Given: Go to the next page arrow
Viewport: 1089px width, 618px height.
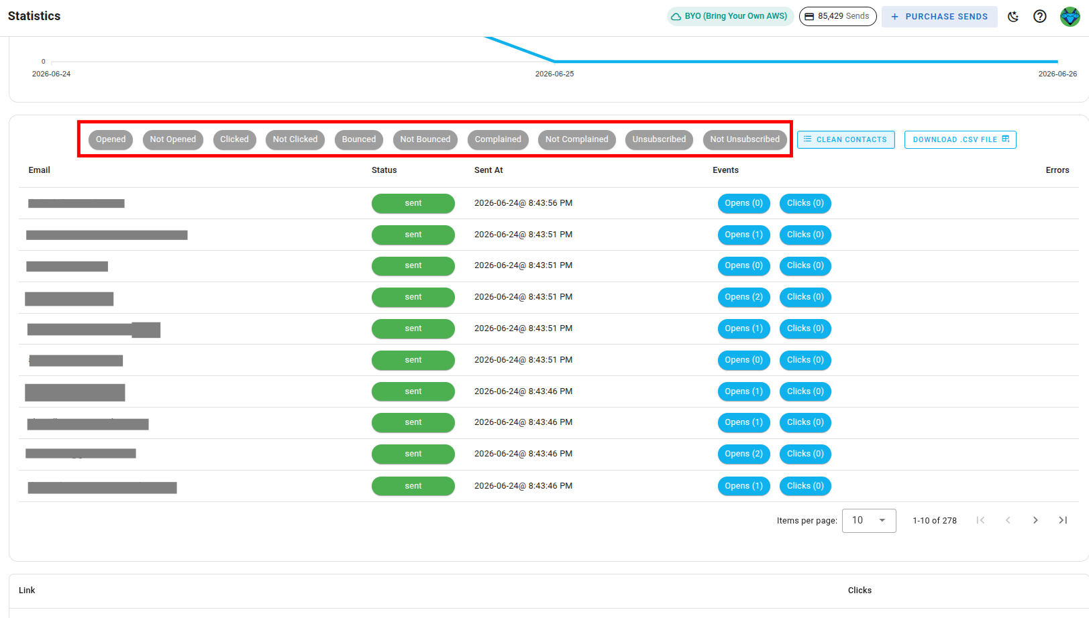Looking at the screenshot, I should coord(1035,520).
